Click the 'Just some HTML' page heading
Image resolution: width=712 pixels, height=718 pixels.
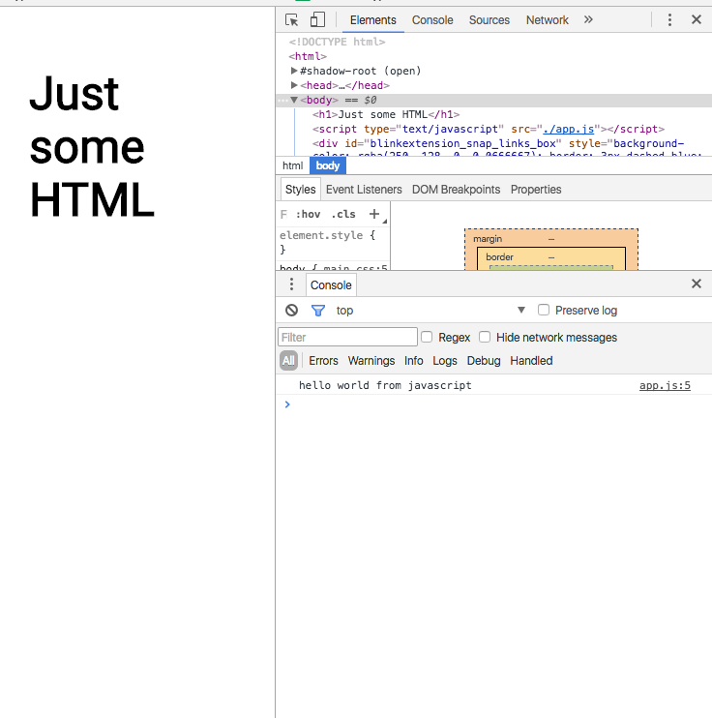pyautogui.click(x=92, y=147)
